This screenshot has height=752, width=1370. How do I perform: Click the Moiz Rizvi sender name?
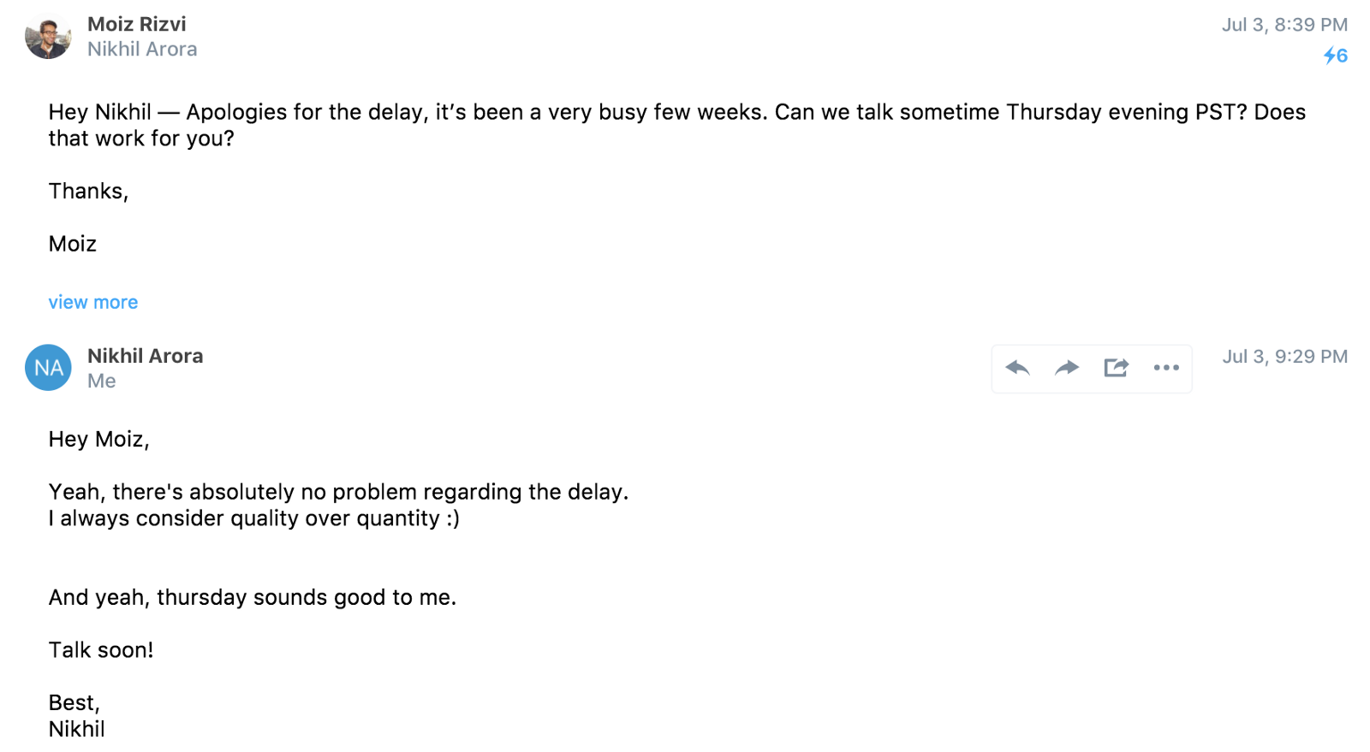[136, 24]
